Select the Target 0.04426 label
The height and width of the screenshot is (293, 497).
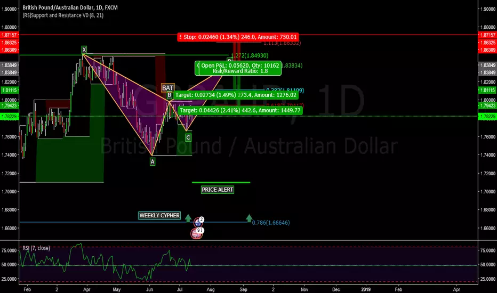240,110
